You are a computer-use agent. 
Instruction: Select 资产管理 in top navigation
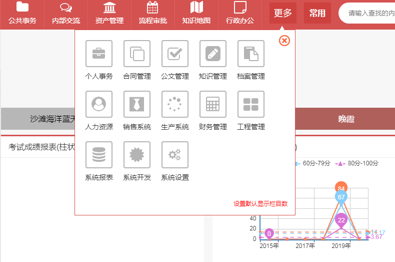pyautogui.click(x=109, y=14)
